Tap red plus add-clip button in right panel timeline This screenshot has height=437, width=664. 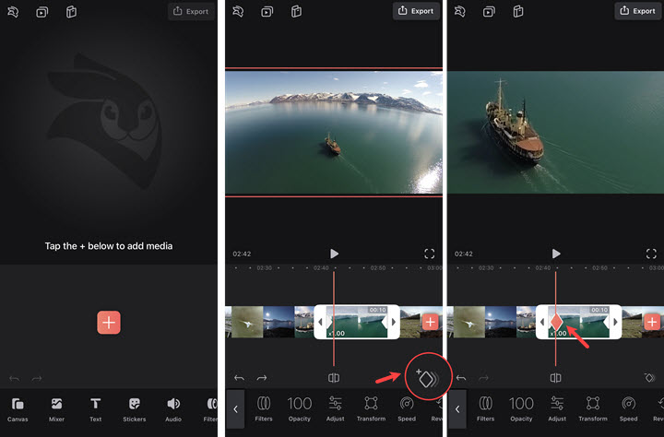pyautogui.click(x=652, y=323)
